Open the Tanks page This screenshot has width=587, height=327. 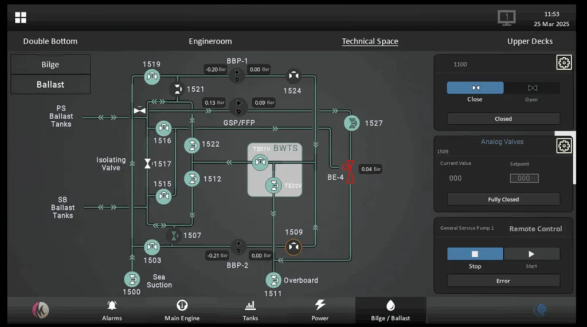tap(250, 310)
